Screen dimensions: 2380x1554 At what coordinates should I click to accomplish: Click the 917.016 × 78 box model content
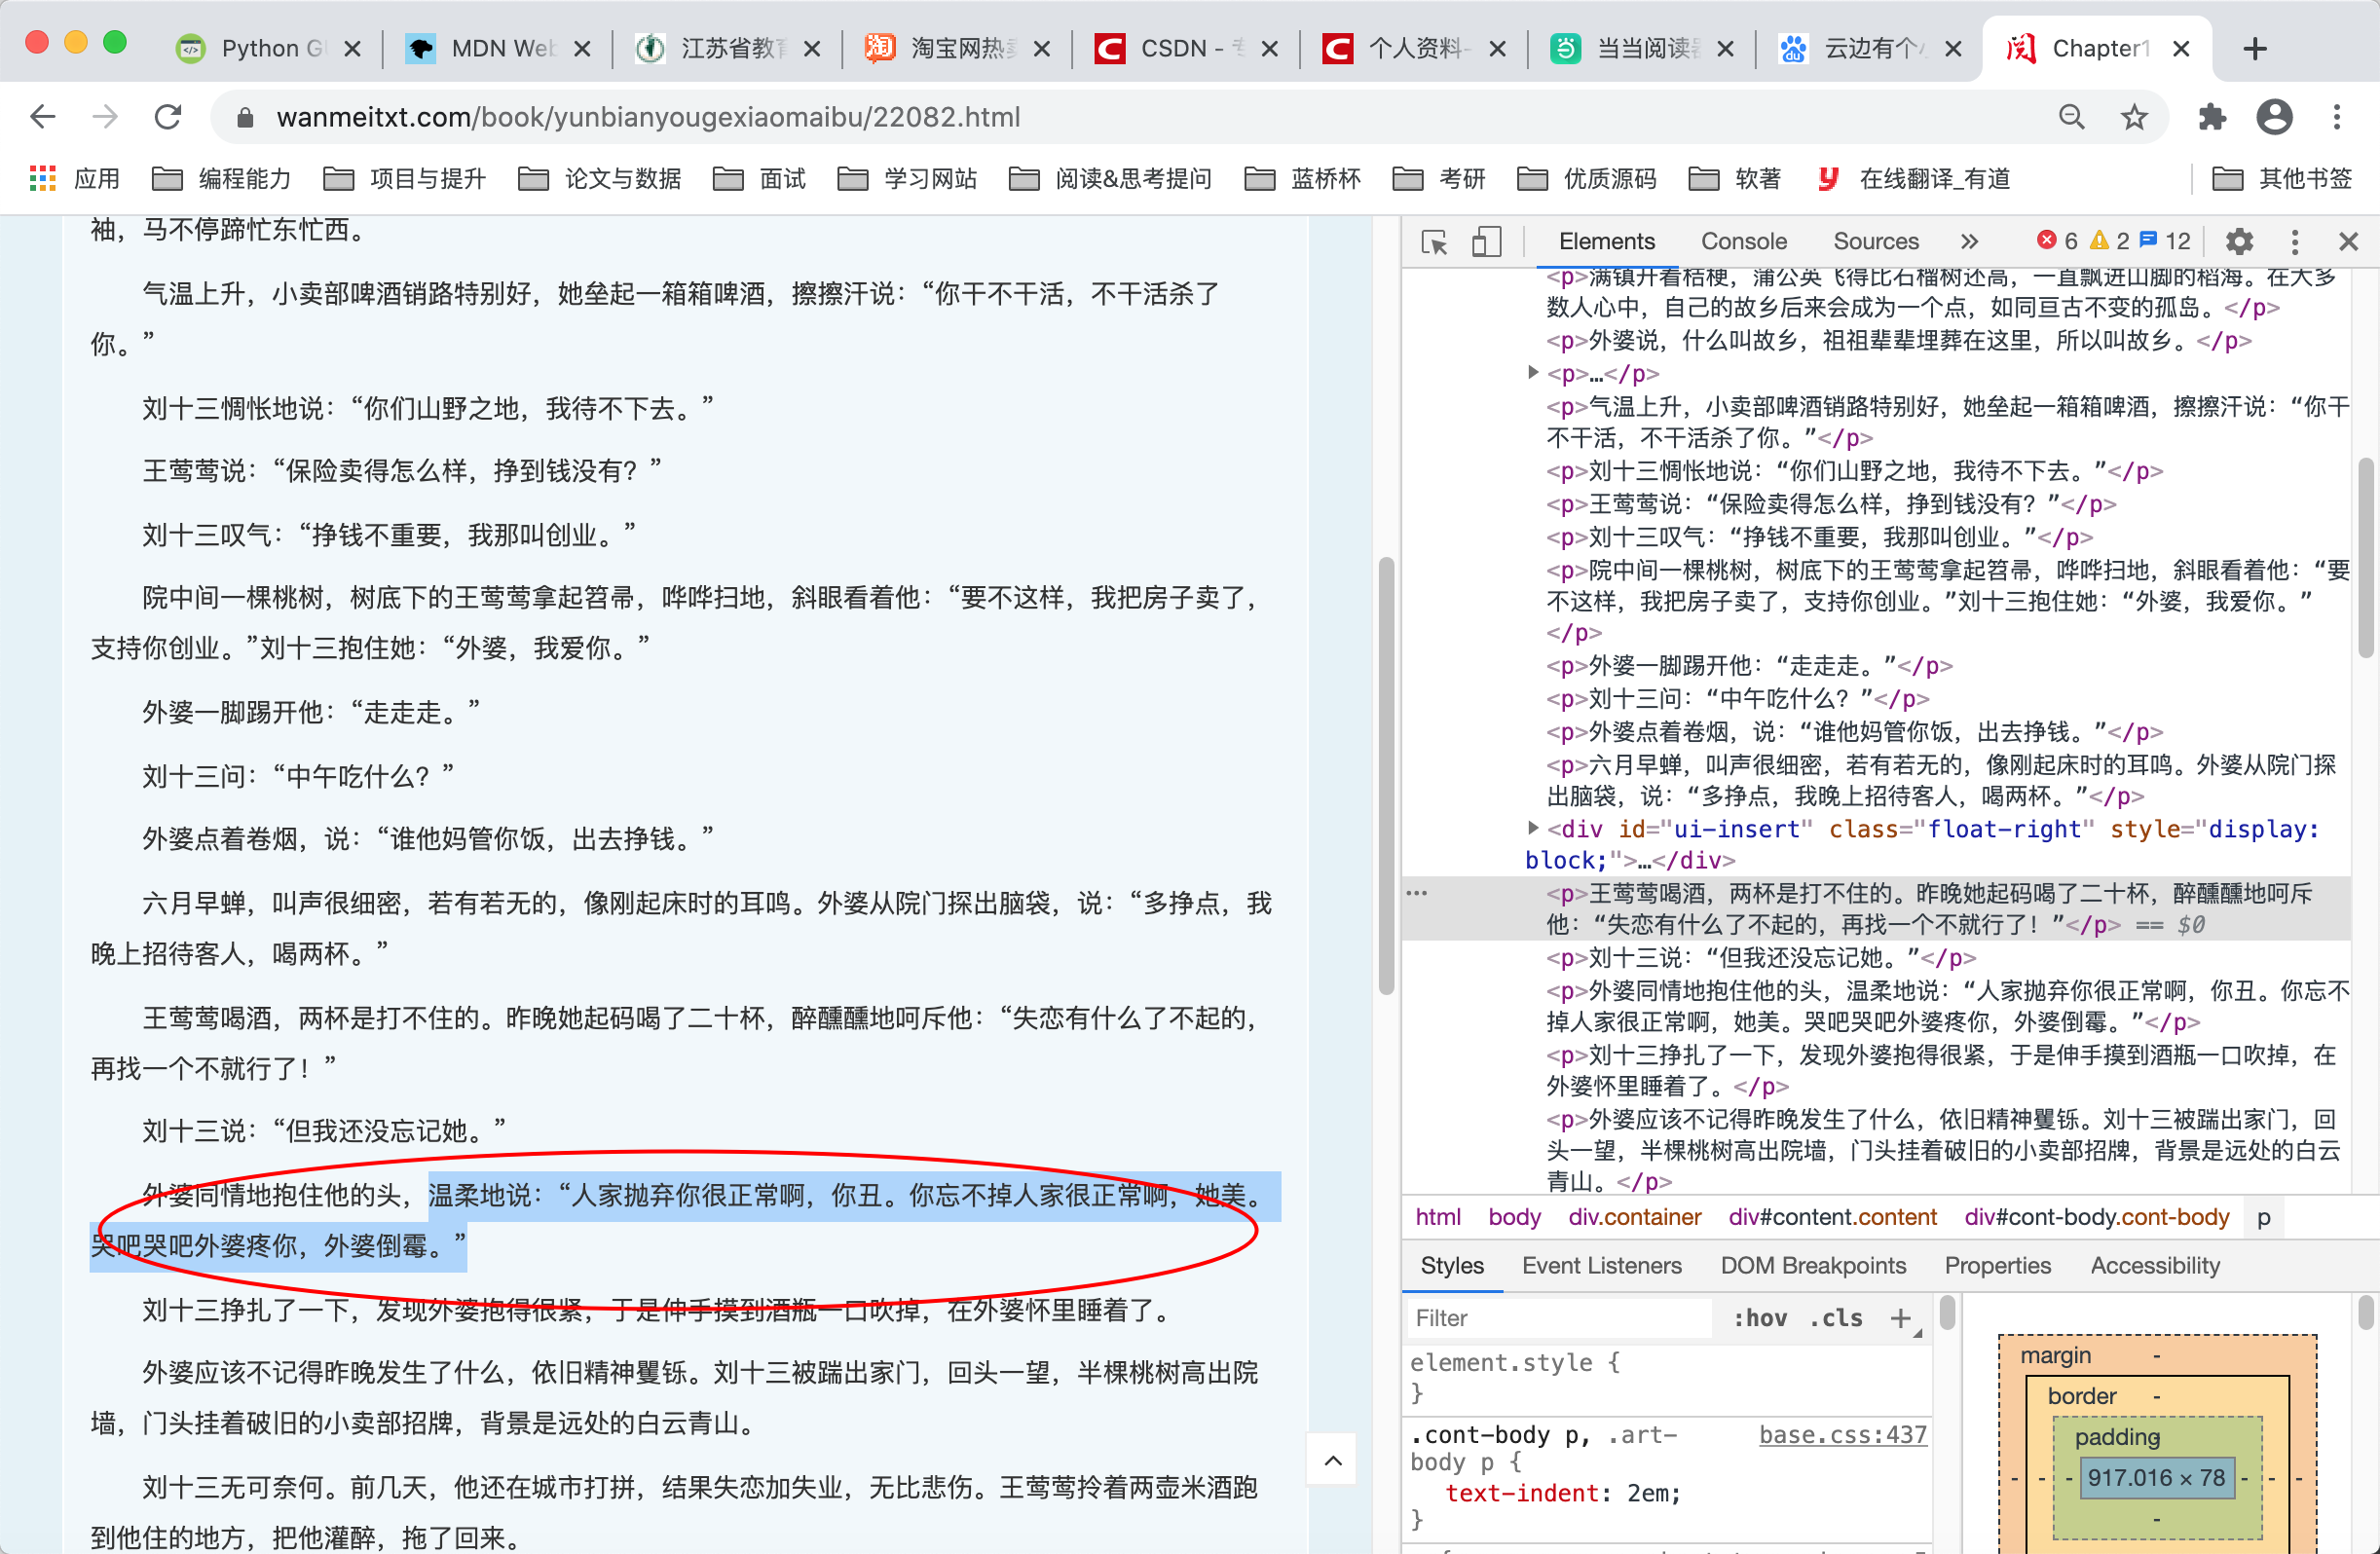[2156, 1477]
